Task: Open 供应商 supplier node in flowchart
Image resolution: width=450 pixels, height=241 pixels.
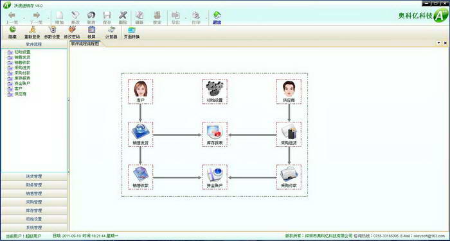Action: [x=289, y=92]
